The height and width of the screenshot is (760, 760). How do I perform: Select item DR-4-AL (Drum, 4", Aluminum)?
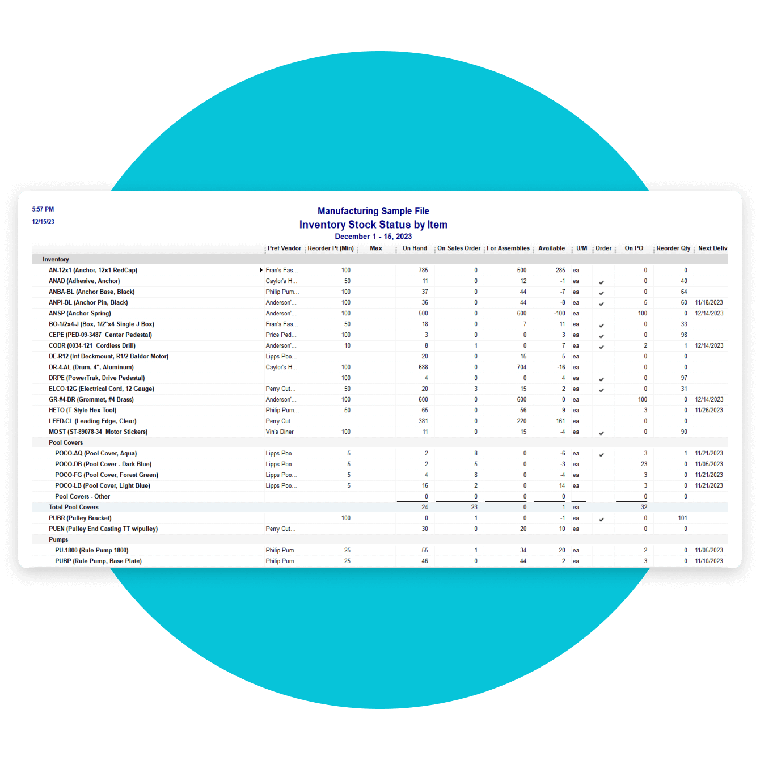pos(91,367)
